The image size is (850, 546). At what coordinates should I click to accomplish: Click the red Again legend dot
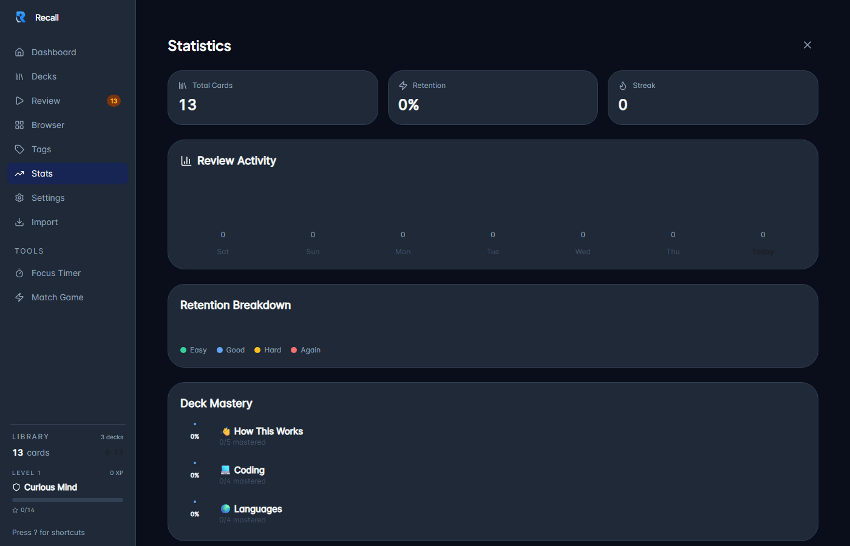pyautogui.click(x=294, y=350)
